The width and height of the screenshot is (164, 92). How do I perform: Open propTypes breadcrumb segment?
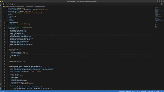[29, 6]
